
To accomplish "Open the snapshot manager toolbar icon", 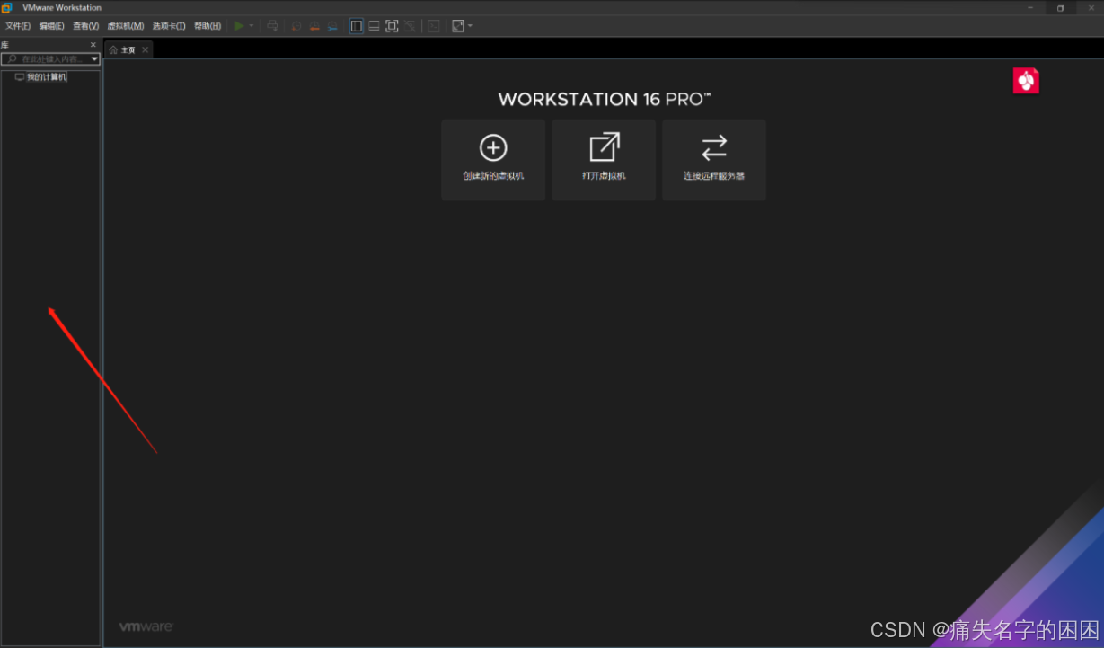I will pyautogui.click(x=332, y=26).
